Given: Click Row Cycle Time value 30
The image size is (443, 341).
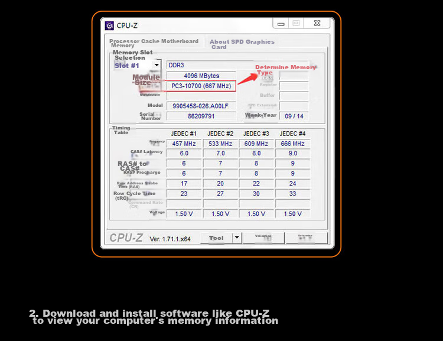Looking at the screenshot, I should (x=256, y=194).
